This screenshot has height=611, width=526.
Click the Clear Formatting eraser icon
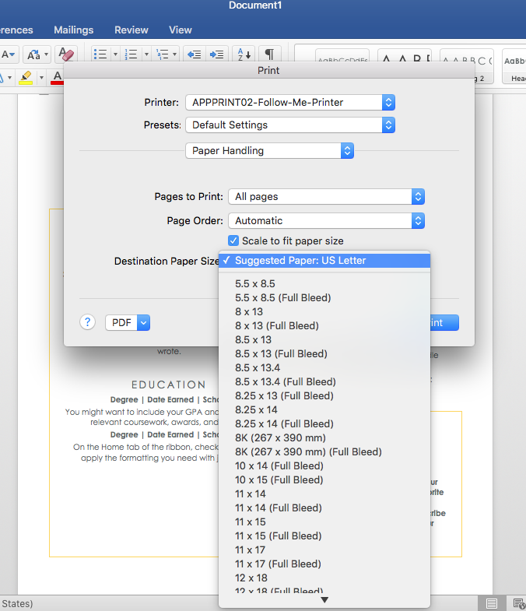click(66, 54)
